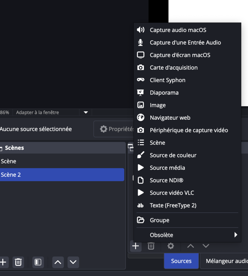
Task: Choose Groupe from the add source menu
Action: (187, 220)
